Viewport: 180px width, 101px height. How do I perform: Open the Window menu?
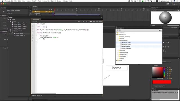(65, 1)
